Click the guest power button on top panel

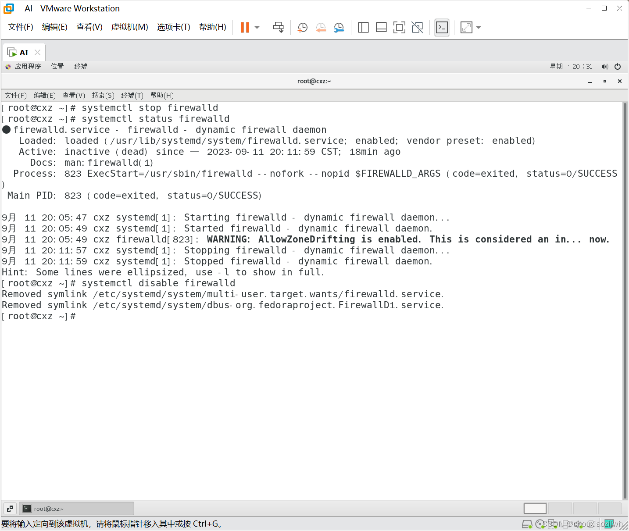click(618, 66)
